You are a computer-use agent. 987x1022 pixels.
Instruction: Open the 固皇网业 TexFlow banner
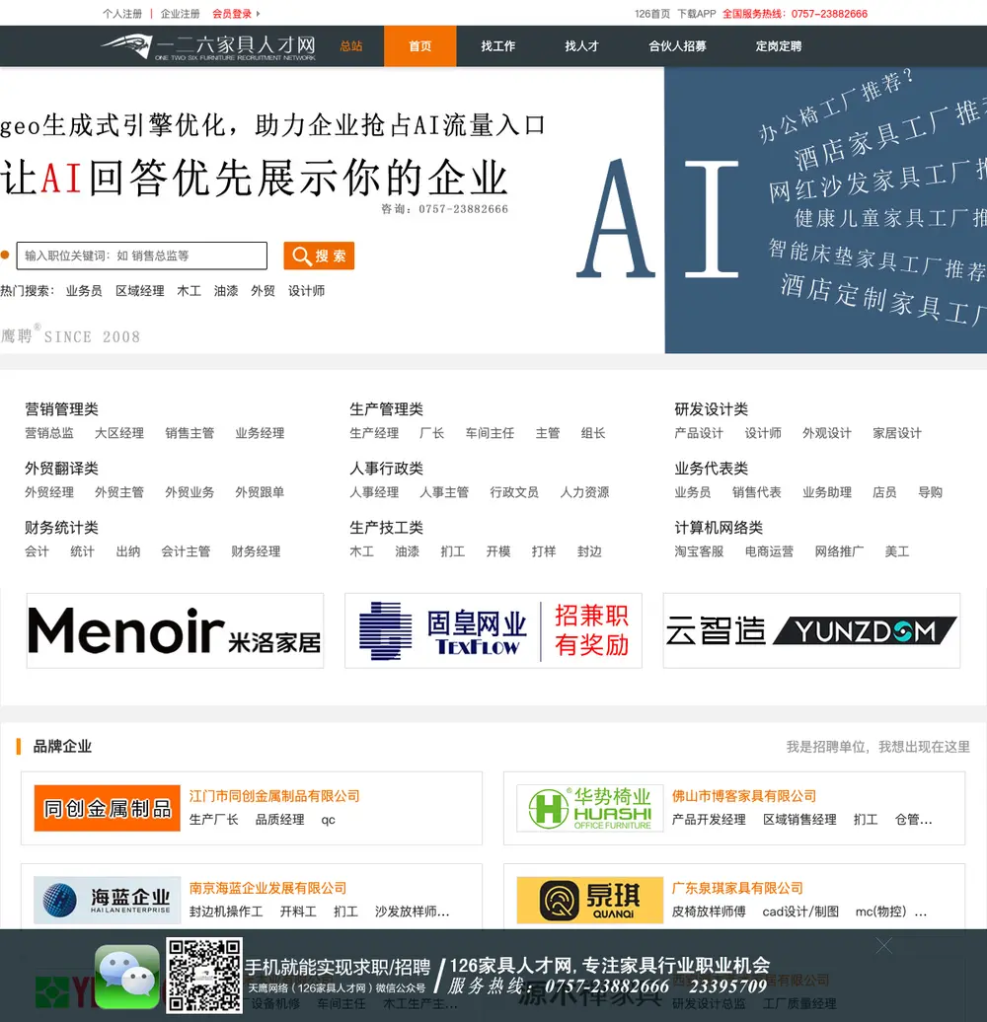pos(493,630)
